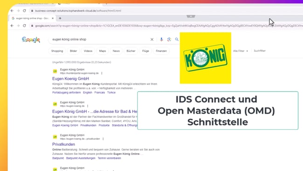Screen dimensions: 303x171
Task: Go forward in the Google search window
Action: tap(18, 26)
